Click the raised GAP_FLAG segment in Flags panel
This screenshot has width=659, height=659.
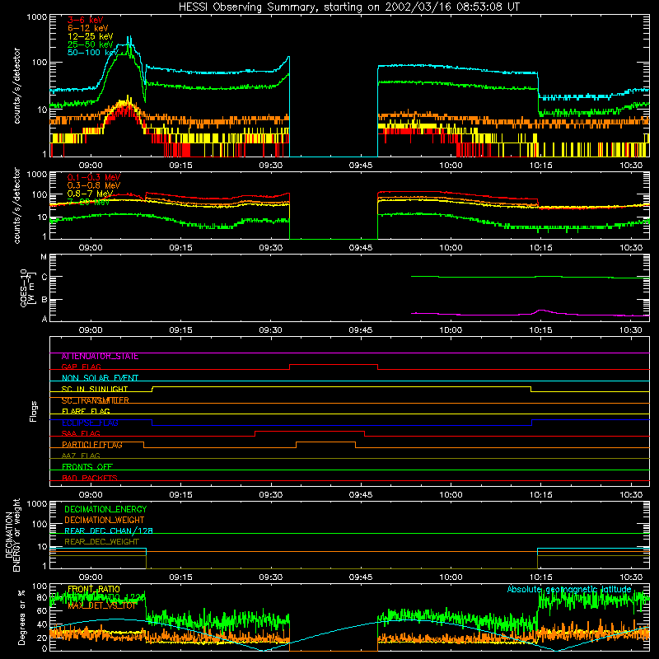334,365
